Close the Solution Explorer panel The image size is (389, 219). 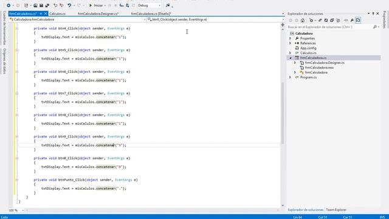(x=378, y=13)
